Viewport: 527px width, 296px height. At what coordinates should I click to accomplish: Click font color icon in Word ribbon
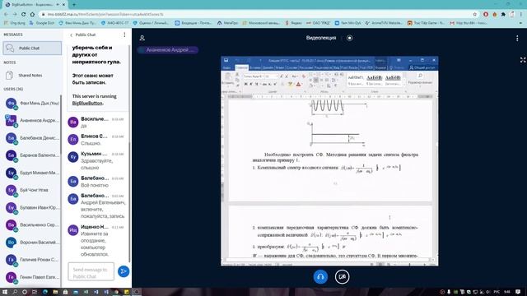298,84
